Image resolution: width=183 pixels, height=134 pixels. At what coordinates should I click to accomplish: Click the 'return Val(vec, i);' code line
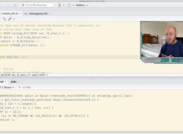pyautogui.click(x=14, y=57)
